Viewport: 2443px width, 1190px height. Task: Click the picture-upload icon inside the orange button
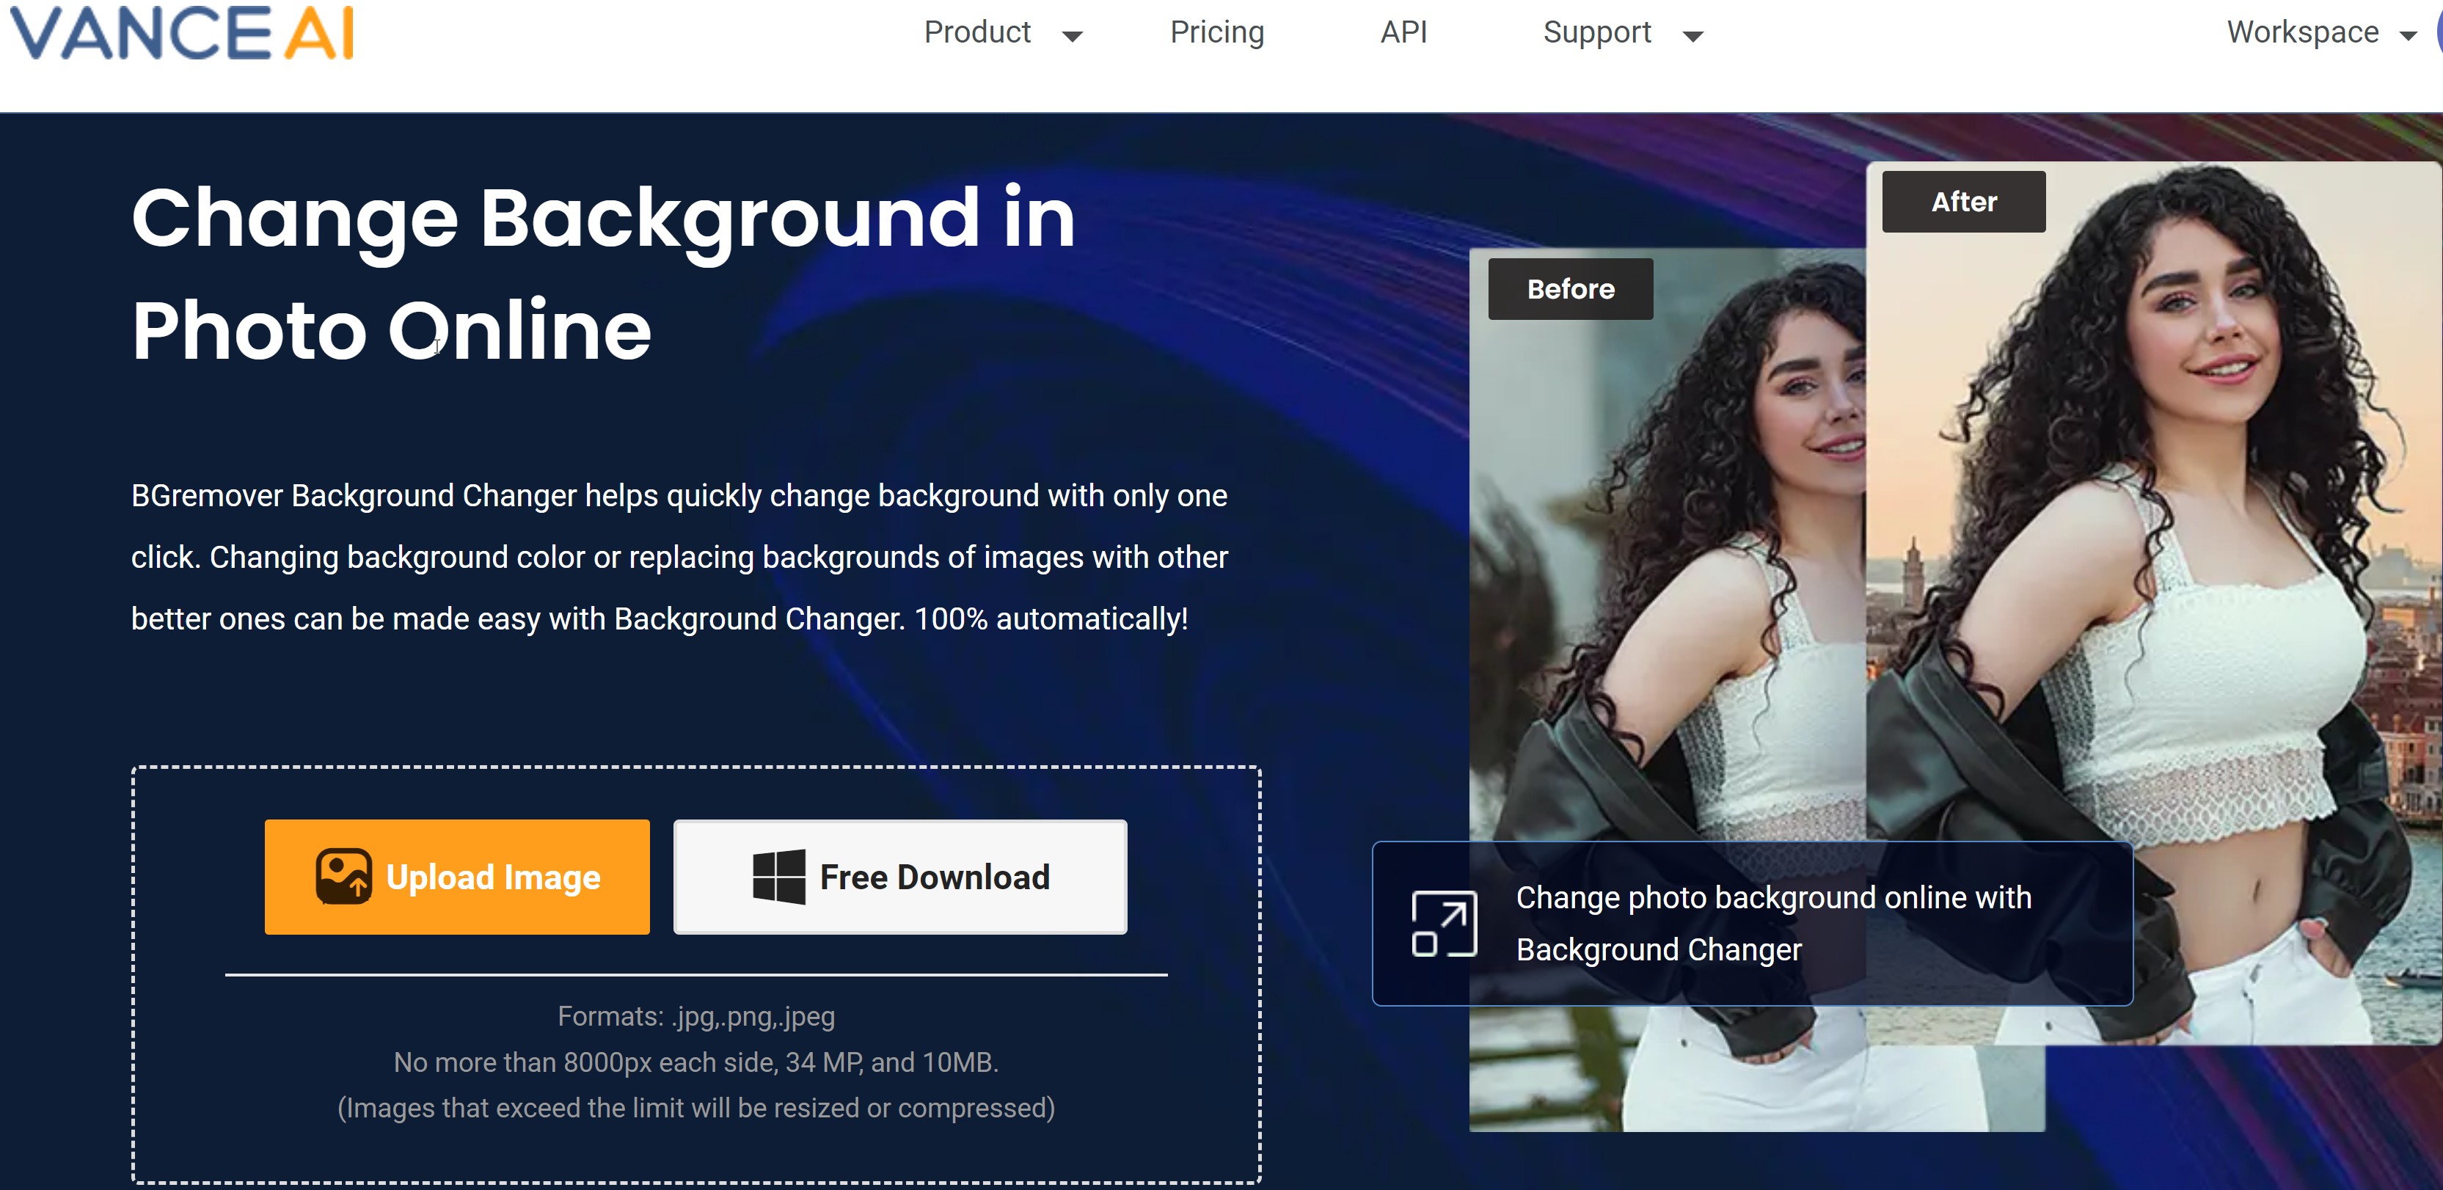coord(346,876)
